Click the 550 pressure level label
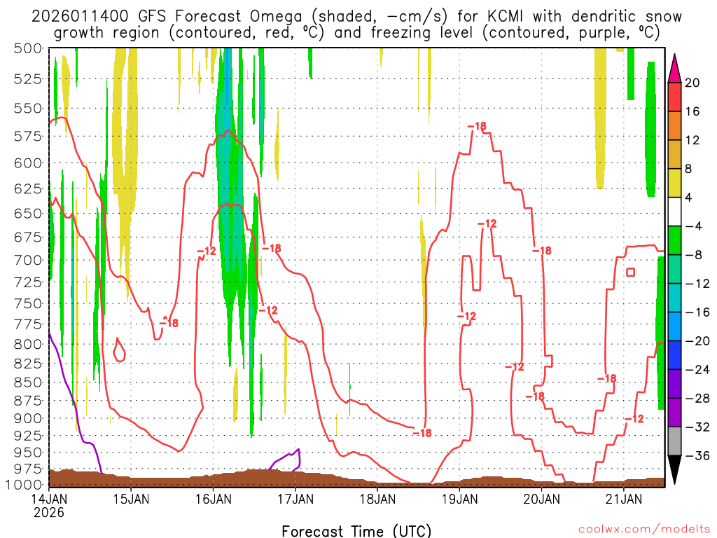The height and width of the screenshot is (538, 717). point(28,109)
